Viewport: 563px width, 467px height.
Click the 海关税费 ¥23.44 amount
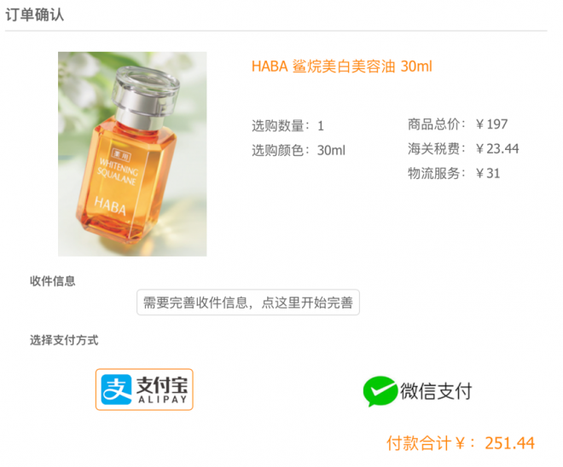[x=497, y=148]
